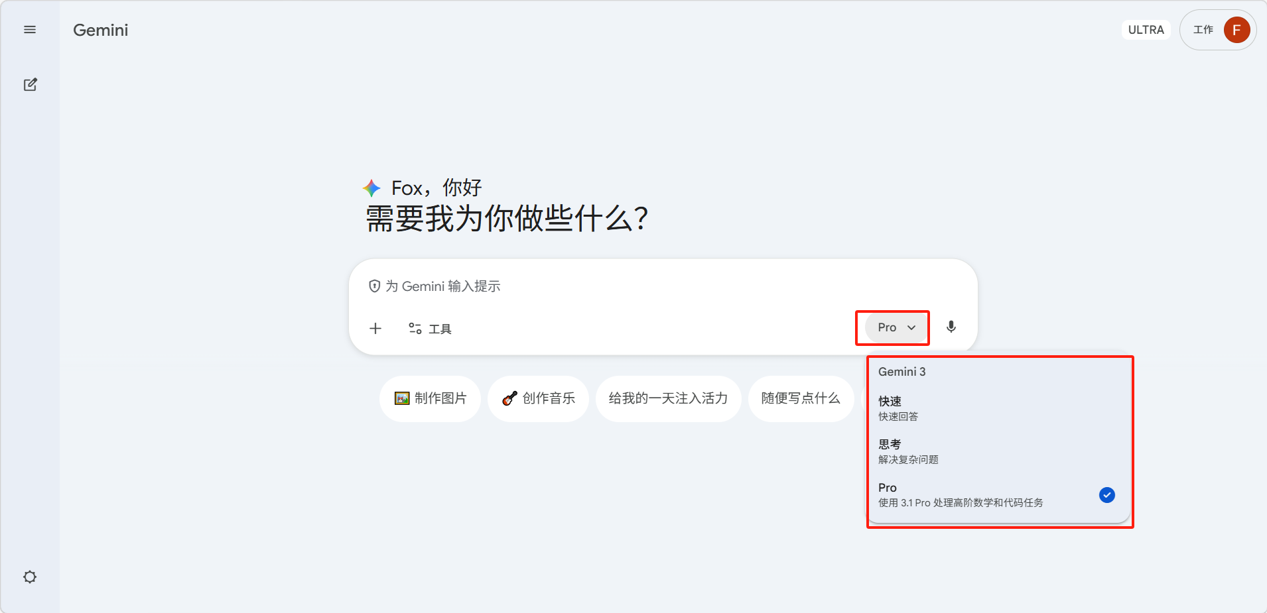Select the 快速 fast-answer model option

point(999,408)
